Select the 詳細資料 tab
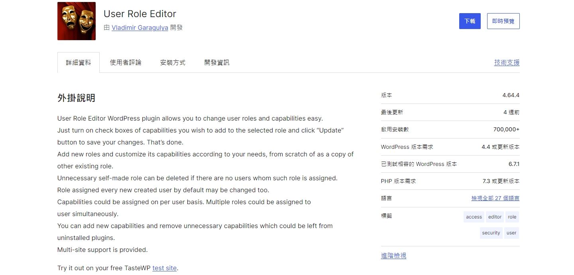The height and width of the screenshot is (275, 574). [79, 62]
